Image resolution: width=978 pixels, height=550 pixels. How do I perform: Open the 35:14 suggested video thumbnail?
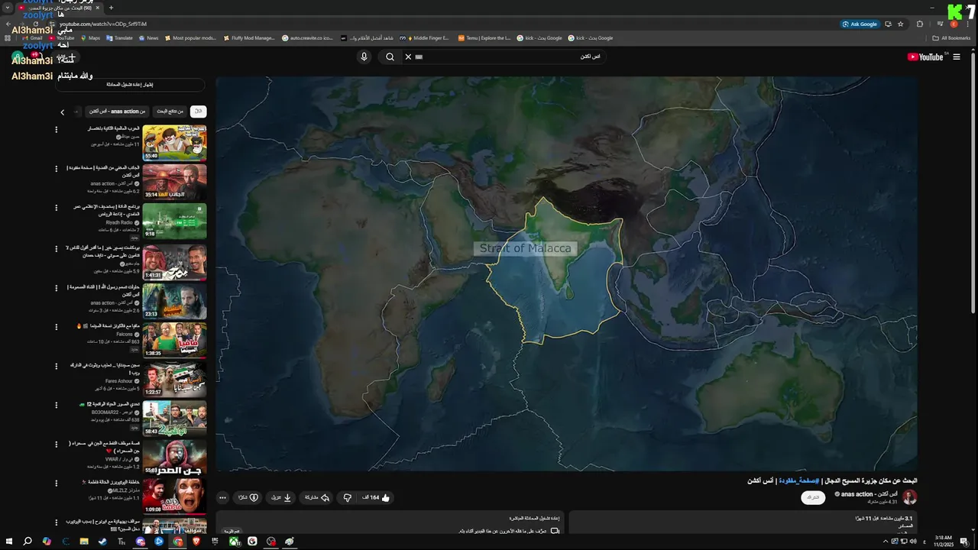174,183
